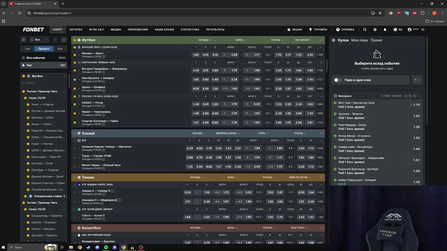
Task: Switch to Мои пари tab
Action: click(359, 40)
